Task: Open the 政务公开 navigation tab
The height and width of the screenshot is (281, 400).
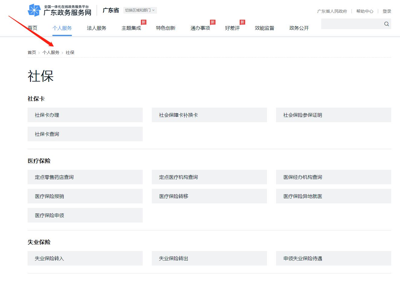Action: (299, 28)
